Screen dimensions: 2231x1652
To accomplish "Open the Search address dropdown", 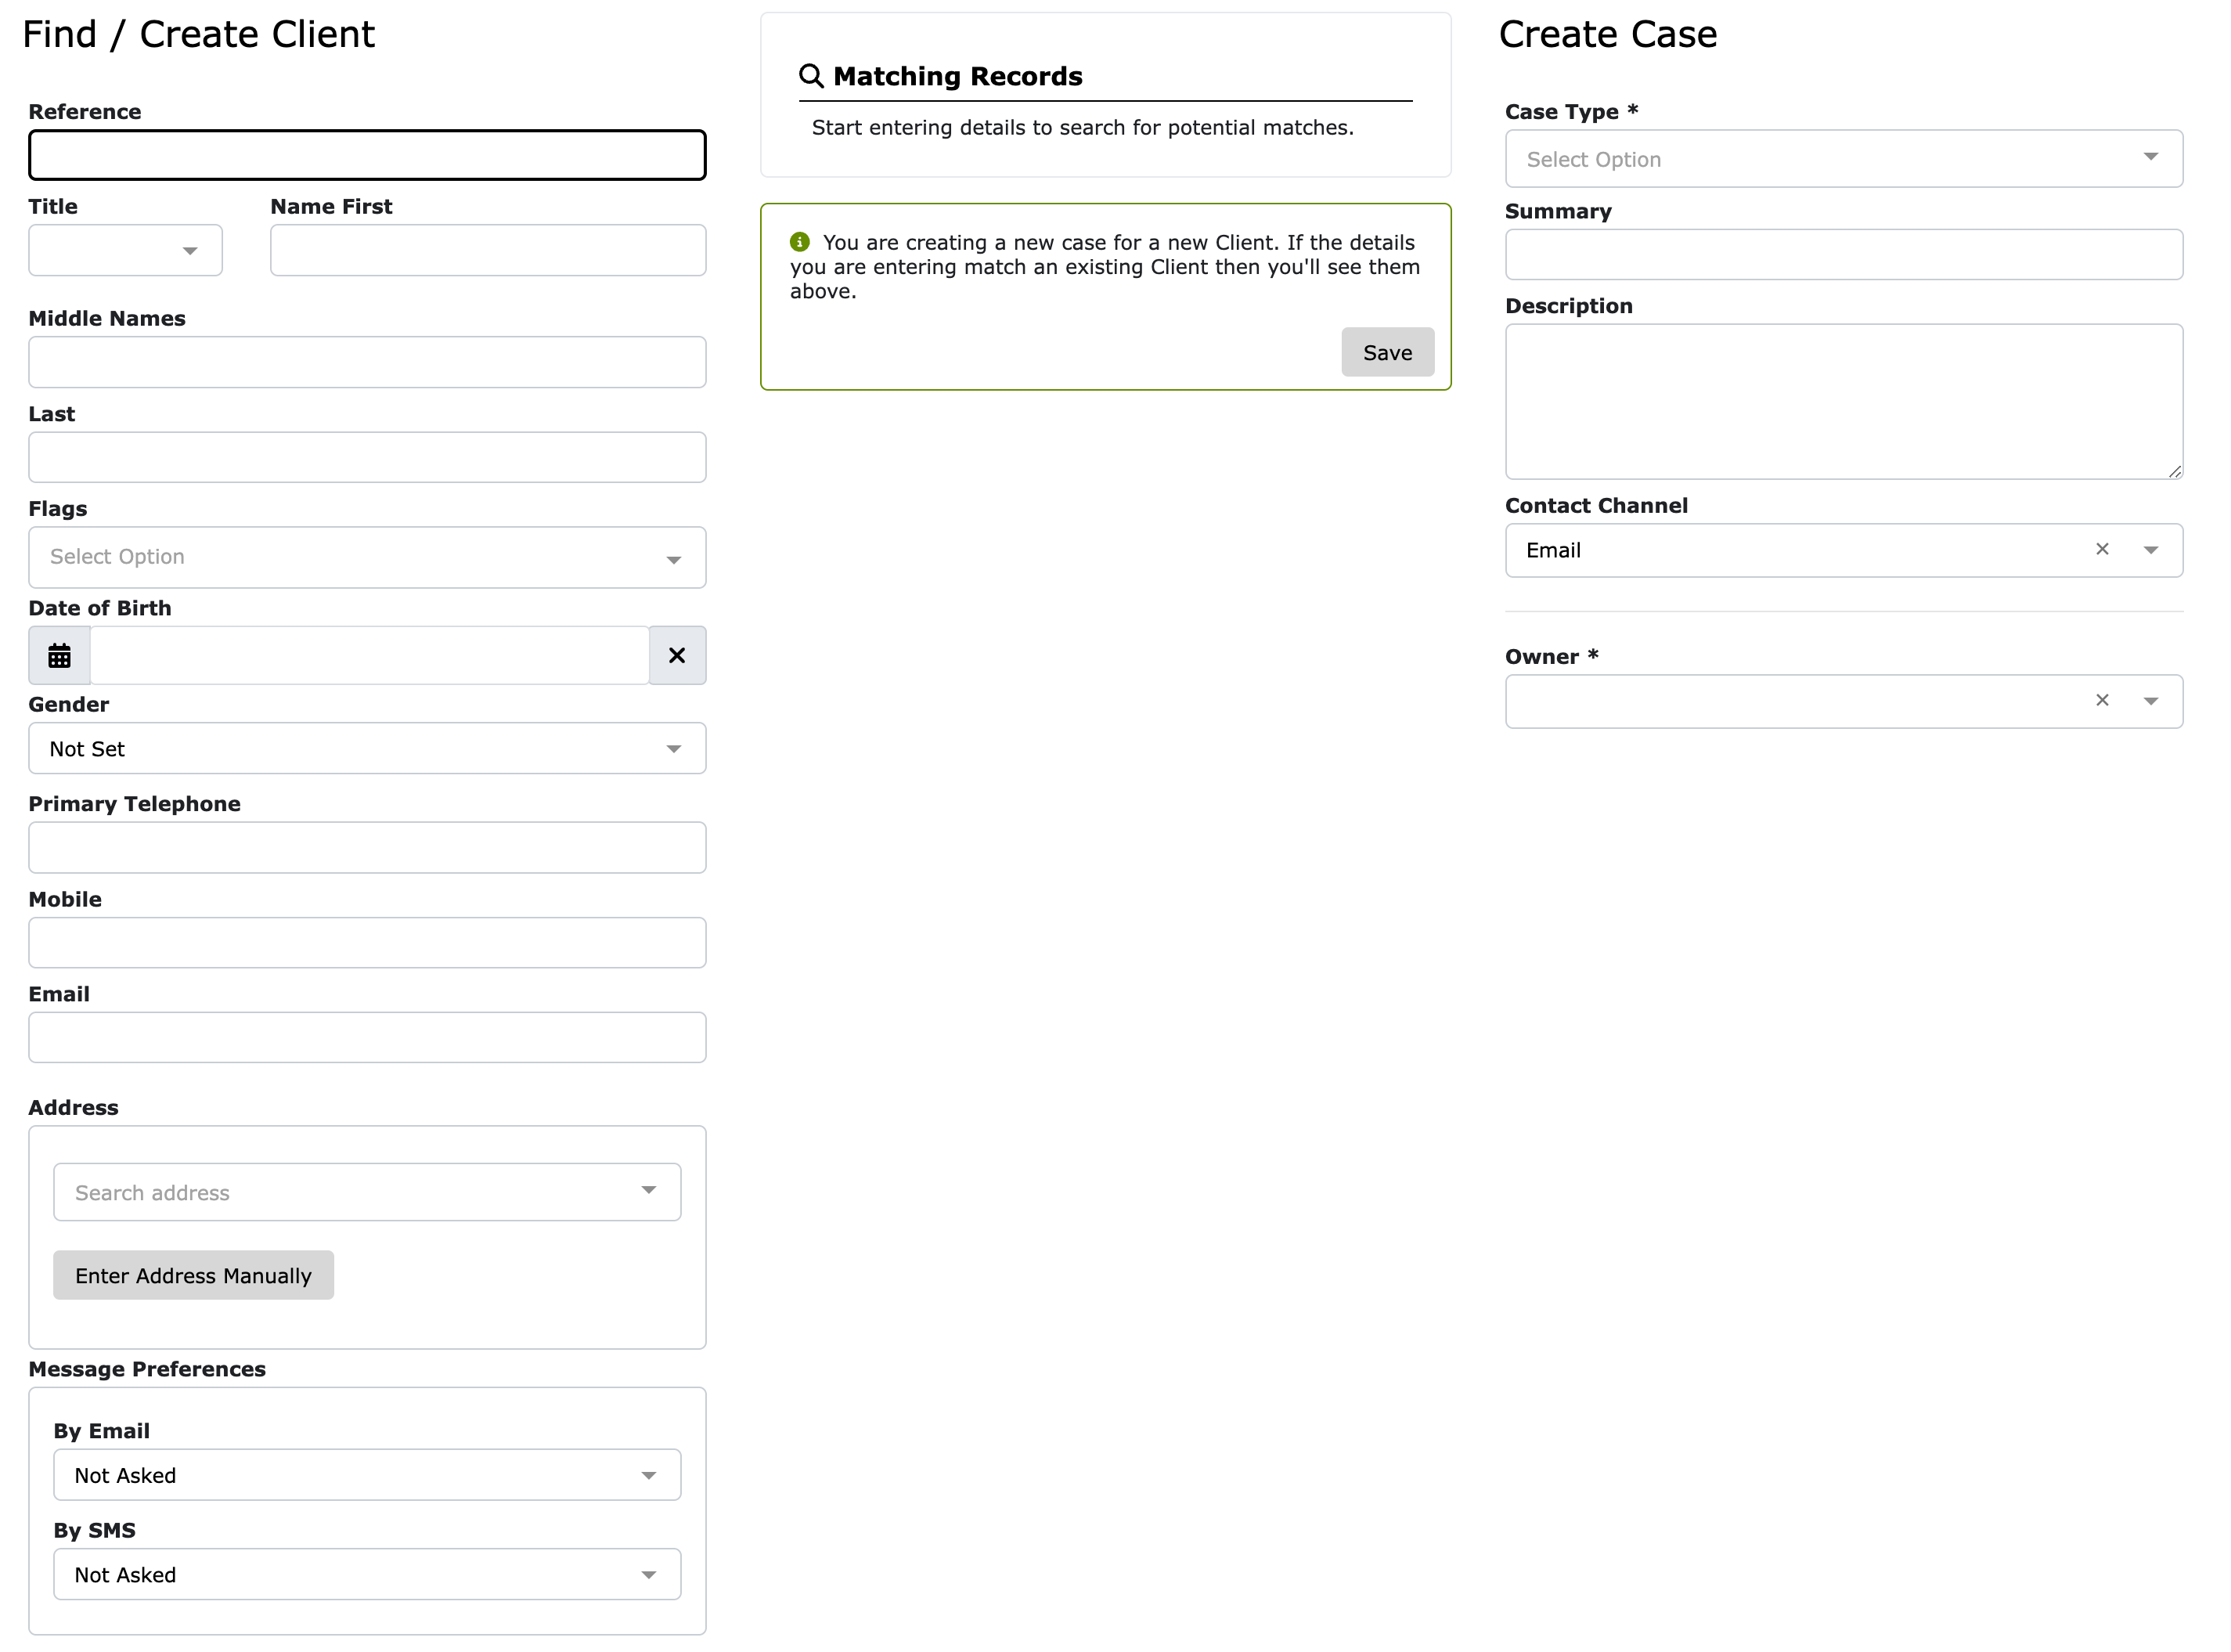I will click(368, 1192).
